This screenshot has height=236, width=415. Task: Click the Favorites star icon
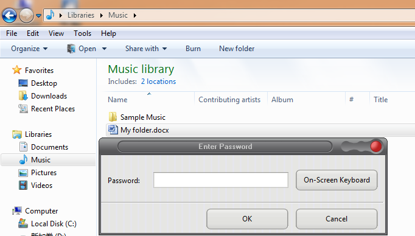[16, 70]
